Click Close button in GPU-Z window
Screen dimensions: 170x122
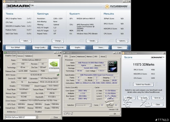click(x=56, y=117)
